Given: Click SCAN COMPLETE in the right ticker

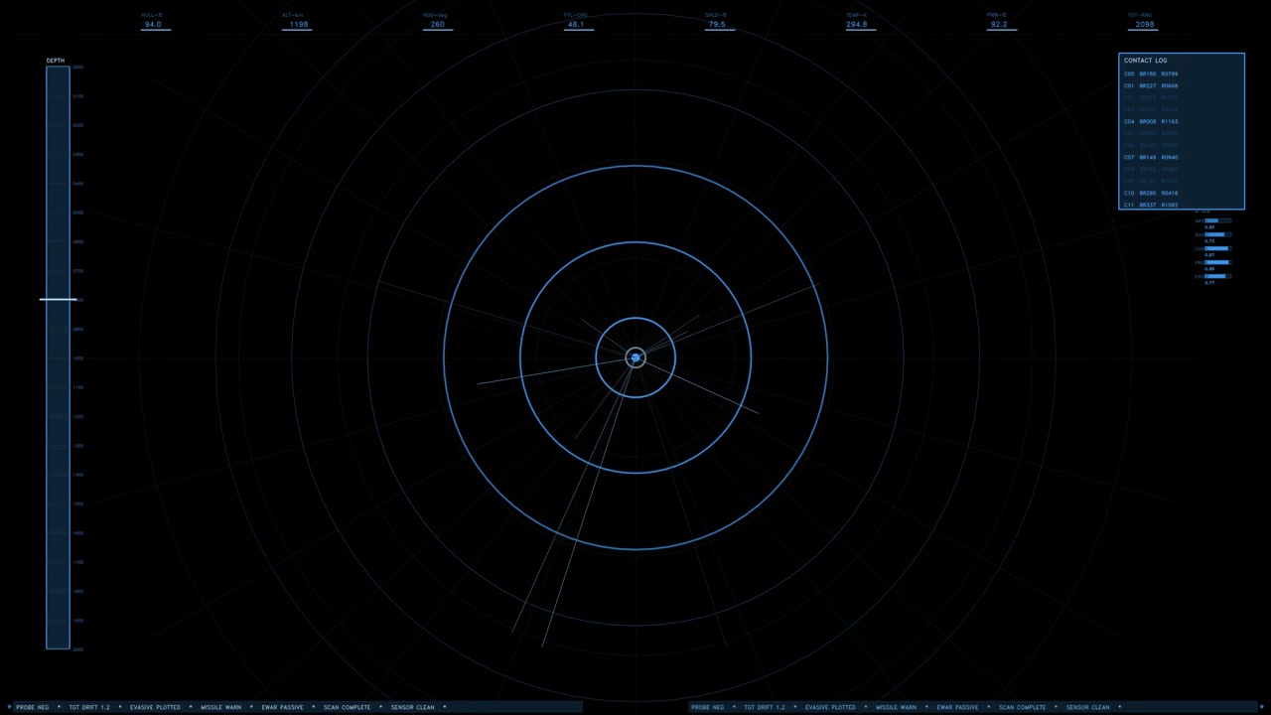Looking at the screenshot, I should (x=1022, y=707).
